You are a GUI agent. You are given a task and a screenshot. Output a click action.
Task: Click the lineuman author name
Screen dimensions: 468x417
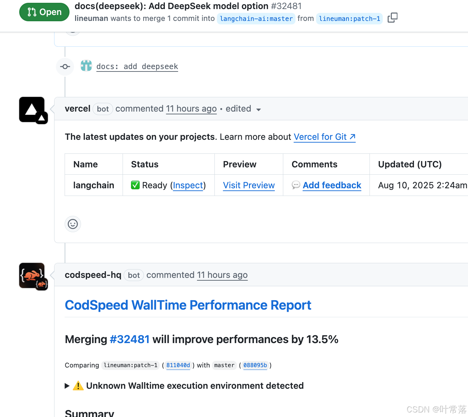click(91, 18)
